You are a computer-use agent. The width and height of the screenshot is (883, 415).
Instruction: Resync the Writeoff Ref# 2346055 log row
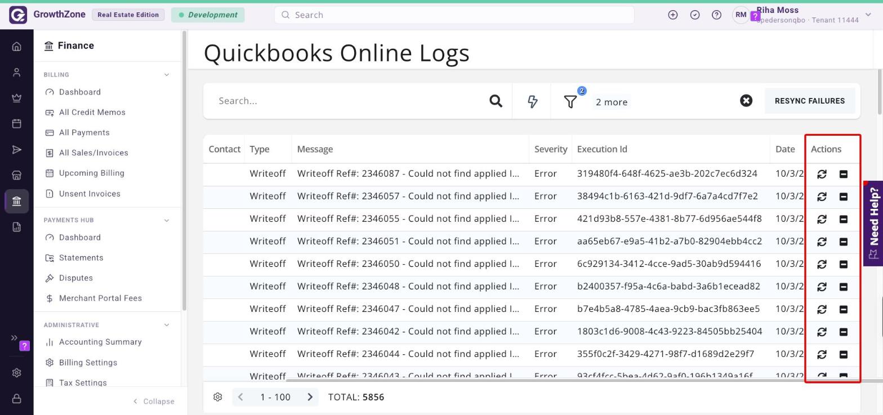pyautogui.click(x=822, y=219)
